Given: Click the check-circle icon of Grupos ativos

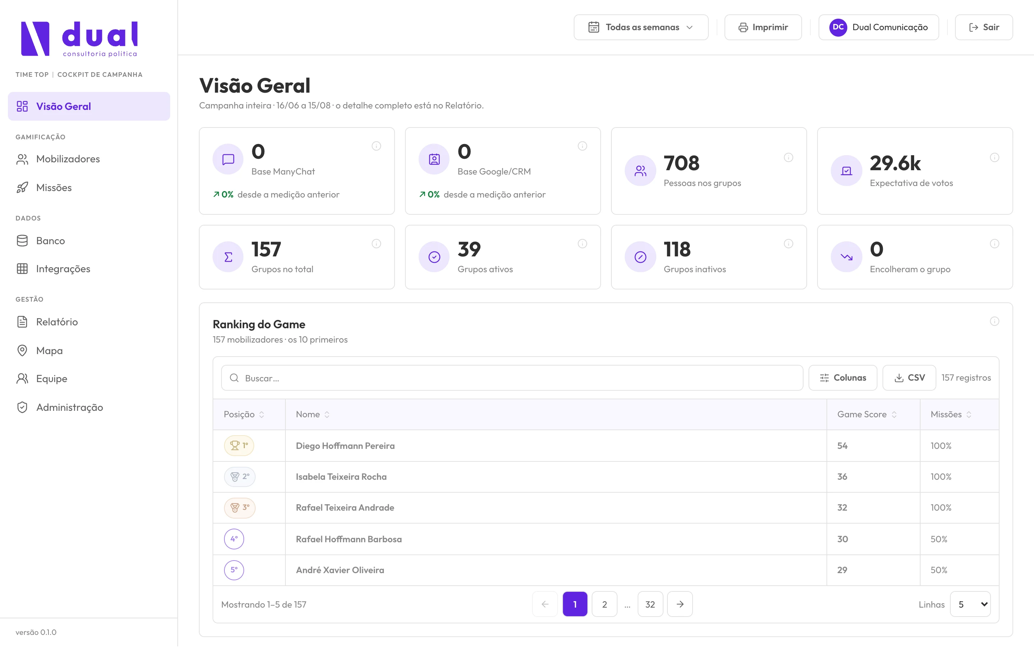Looking at the screenshot, I should point(434,257).
